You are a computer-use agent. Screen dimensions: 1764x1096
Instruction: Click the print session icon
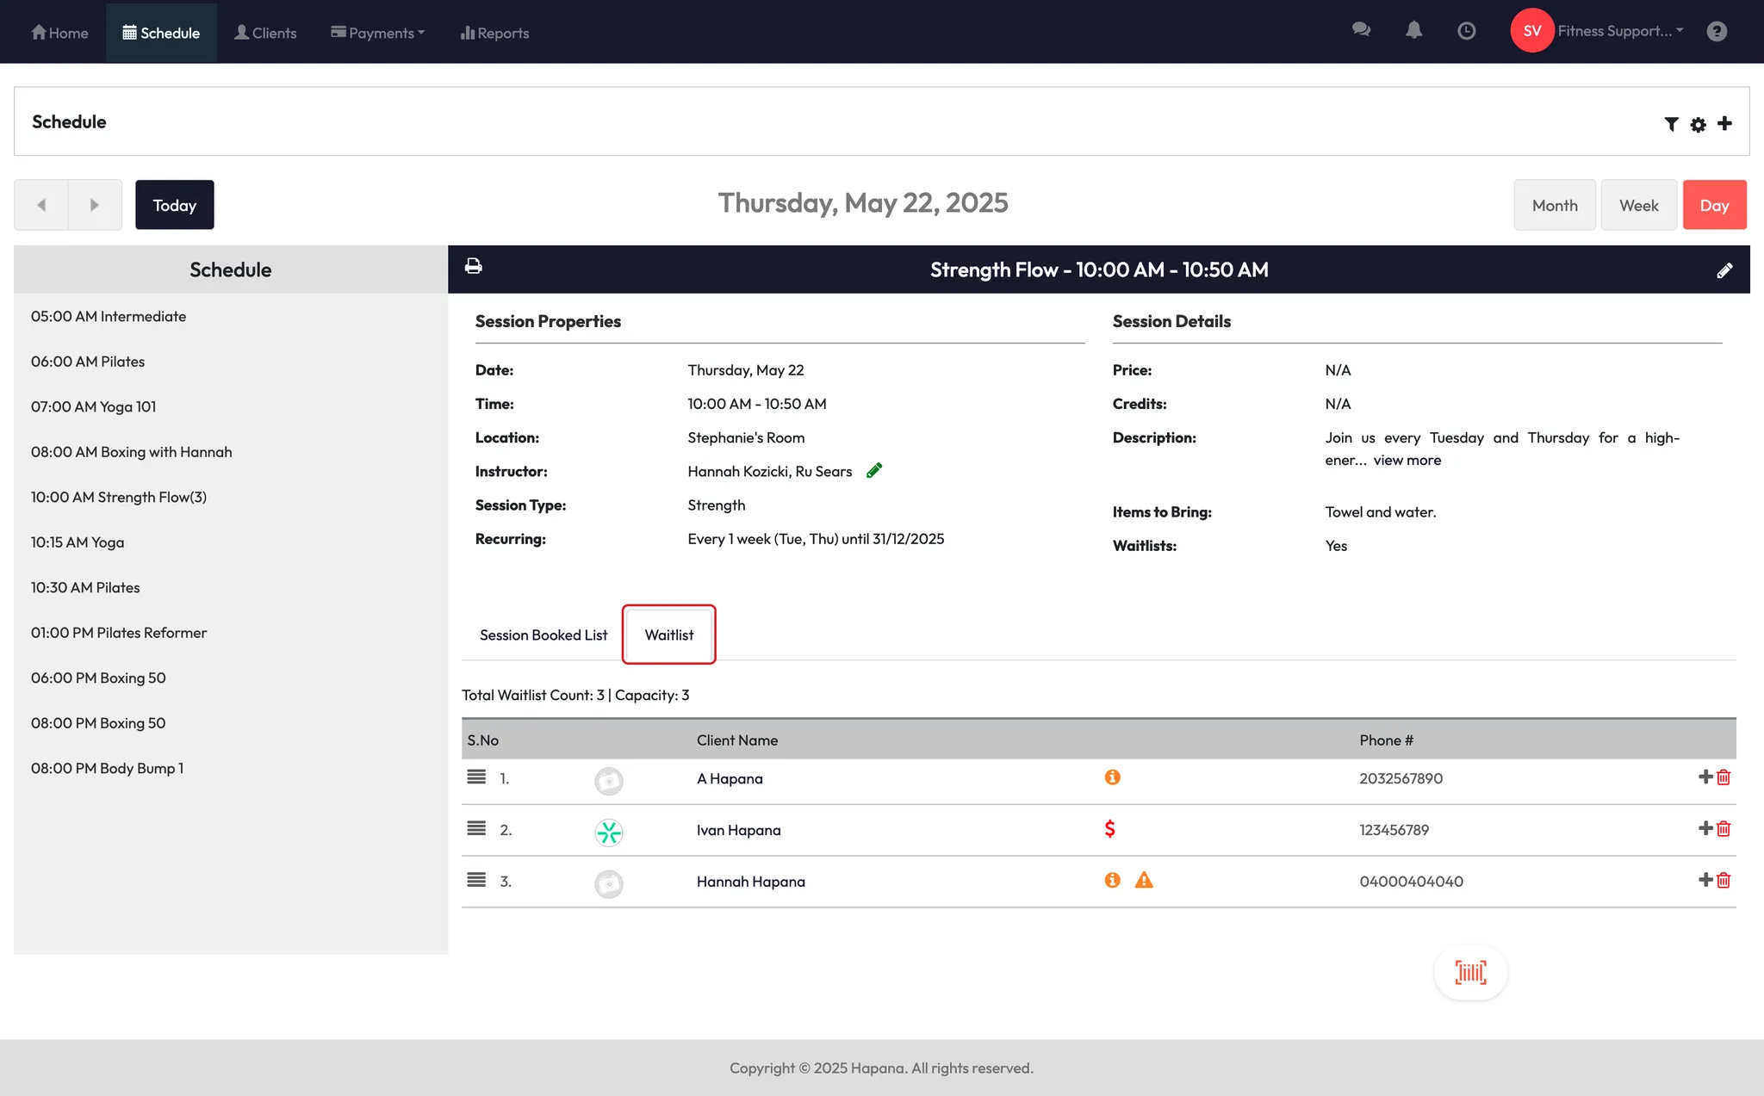coord(473,266)
